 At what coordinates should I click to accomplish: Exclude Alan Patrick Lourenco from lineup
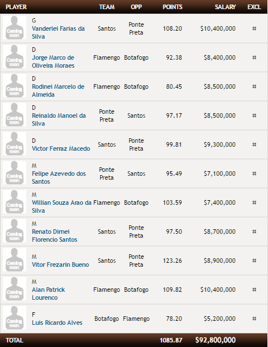254,290
